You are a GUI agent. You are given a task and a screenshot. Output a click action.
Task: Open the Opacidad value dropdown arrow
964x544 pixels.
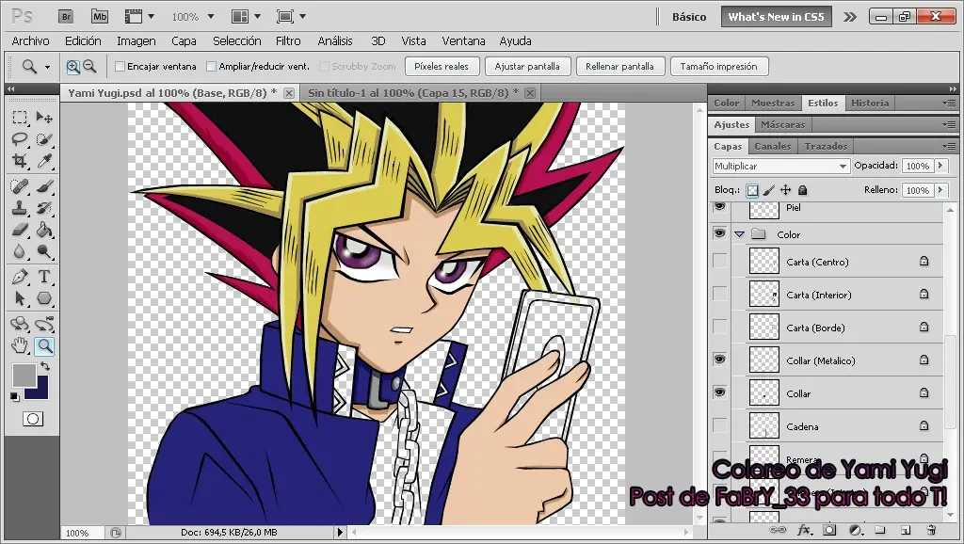click(940, 166)
